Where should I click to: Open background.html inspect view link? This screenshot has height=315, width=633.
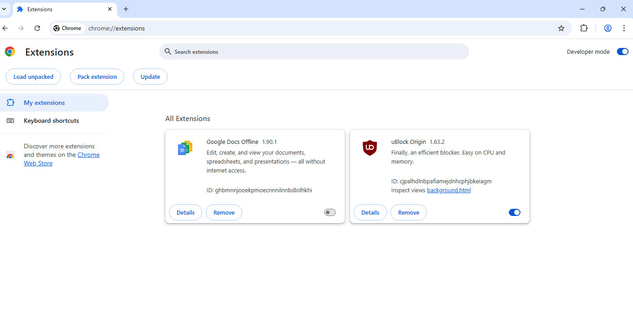[449, 190]
